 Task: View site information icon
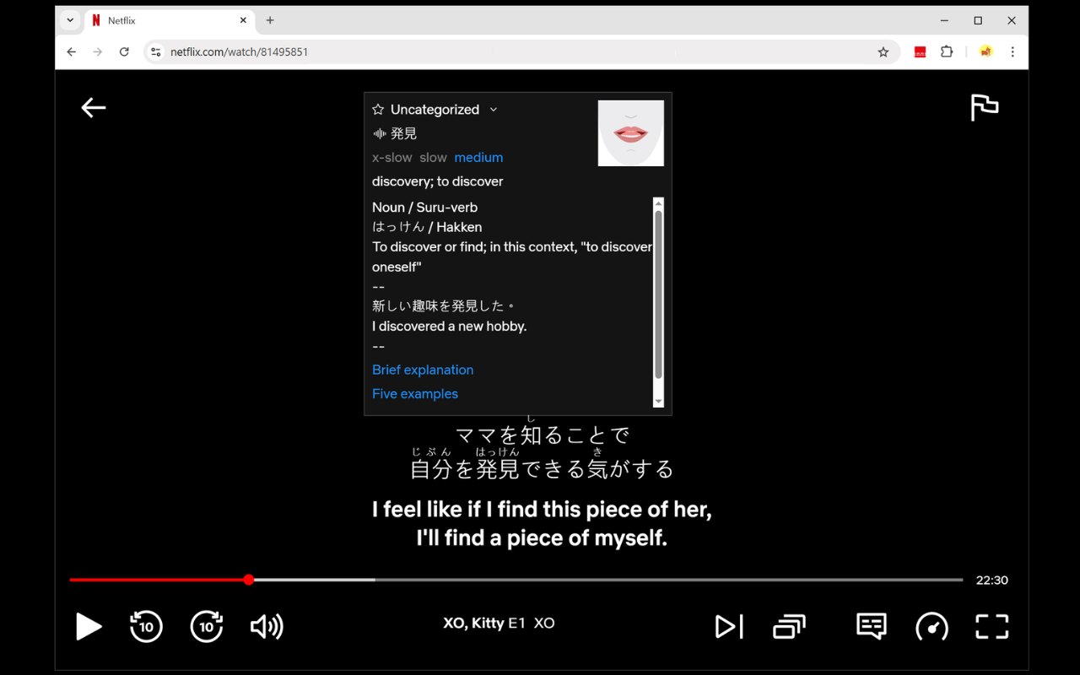pos(155,51)
